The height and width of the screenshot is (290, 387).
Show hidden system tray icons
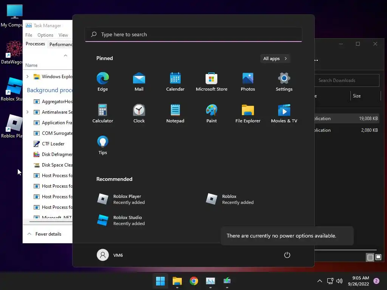click(x=320, y=281)
